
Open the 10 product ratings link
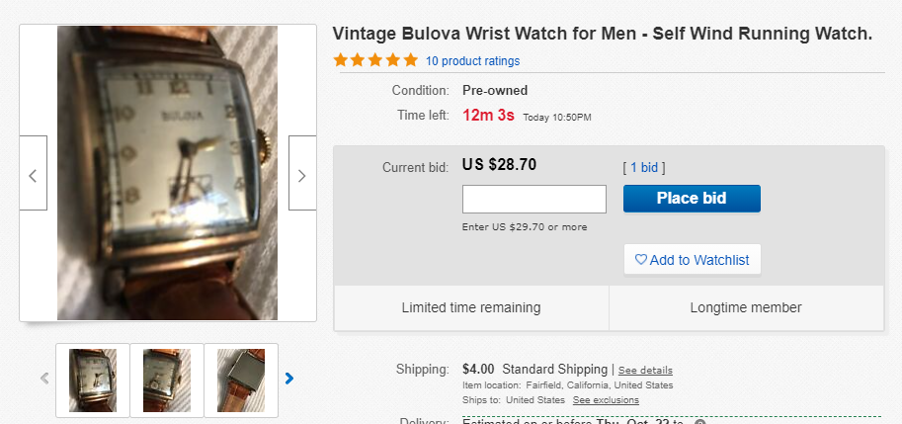coord(472,61)
